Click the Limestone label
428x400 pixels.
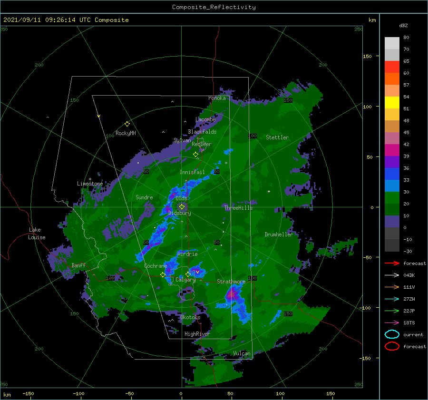[x=90, y=184]
